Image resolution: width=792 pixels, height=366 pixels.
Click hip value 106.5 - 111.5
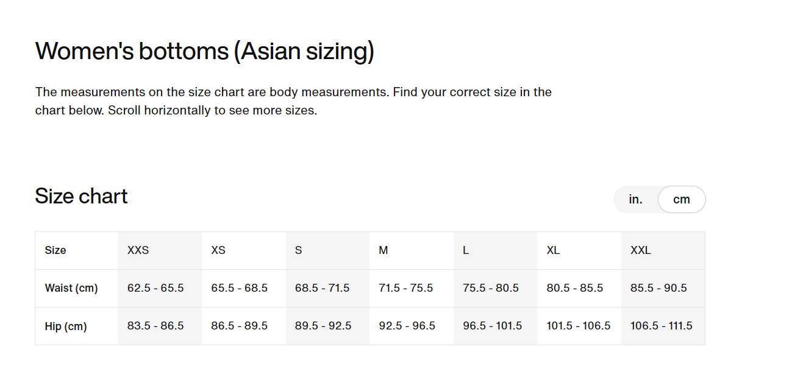(662, 326)
